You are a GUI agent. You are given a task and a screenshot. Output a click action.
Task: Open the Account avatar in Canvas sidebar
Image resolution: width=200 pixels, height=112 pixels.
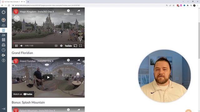coord(3,20)
